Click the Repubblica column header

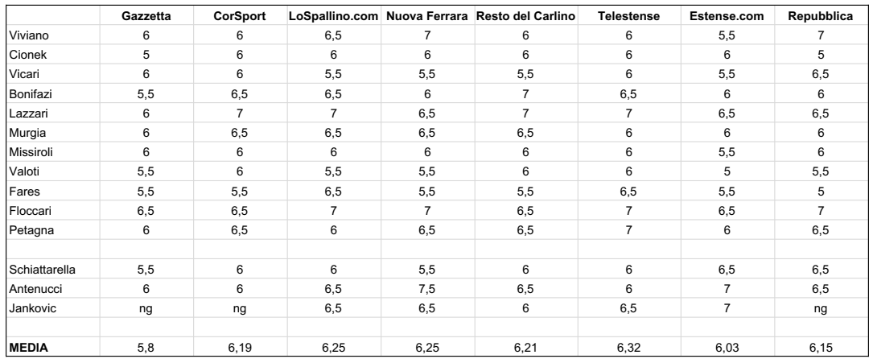pyautogui.click(x=820, y=16)
